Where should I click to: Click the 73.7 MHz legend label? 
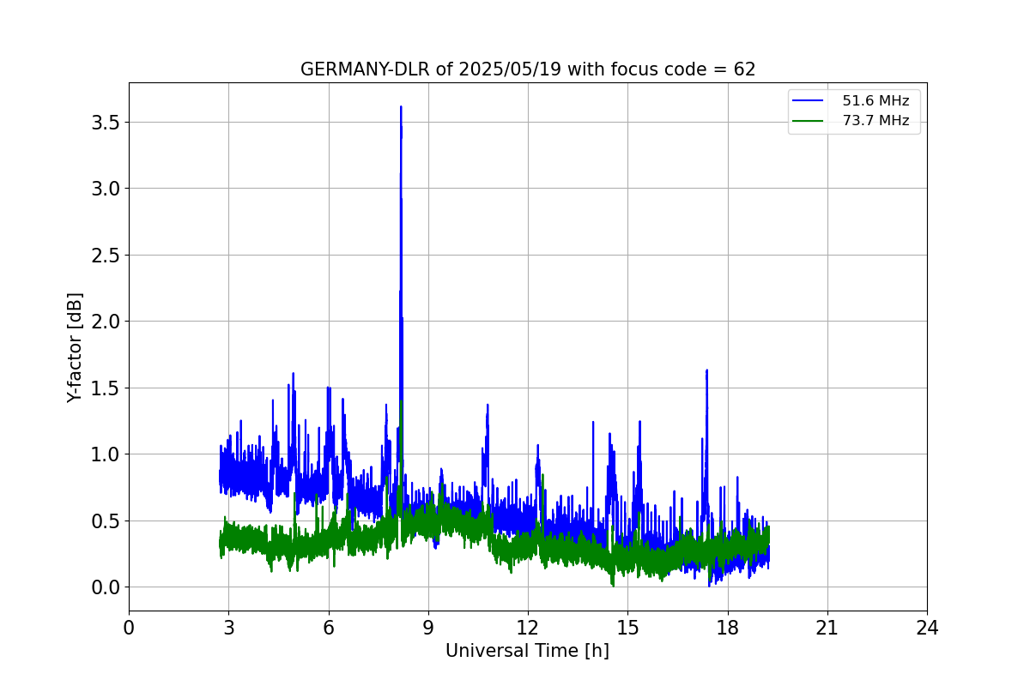coord(875,121)
